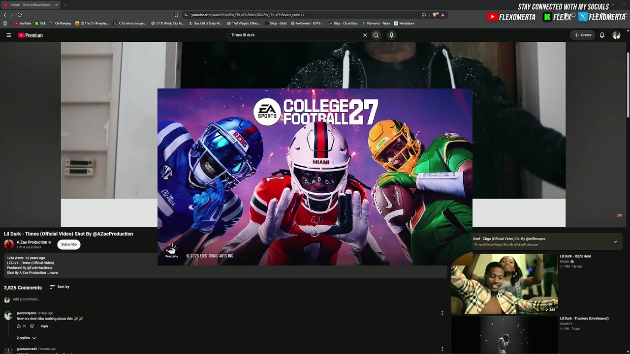Screen dimensions: 630x354
Task: Open the Windybook bookmark
Action: pos(404,23)
